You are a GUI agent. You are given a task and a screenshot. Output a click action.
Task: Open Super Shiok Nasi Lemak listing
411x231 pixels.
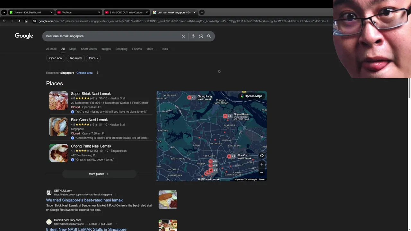pos(91,94)
